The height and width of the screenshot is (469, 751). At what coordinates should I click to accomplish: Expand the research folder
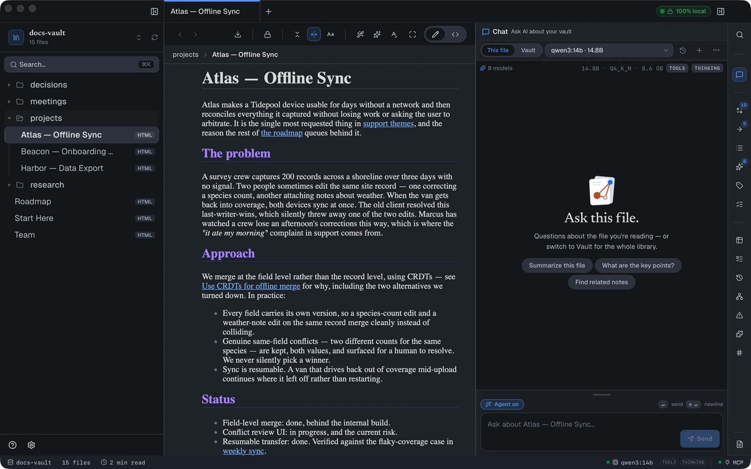[x=81, y=185]
